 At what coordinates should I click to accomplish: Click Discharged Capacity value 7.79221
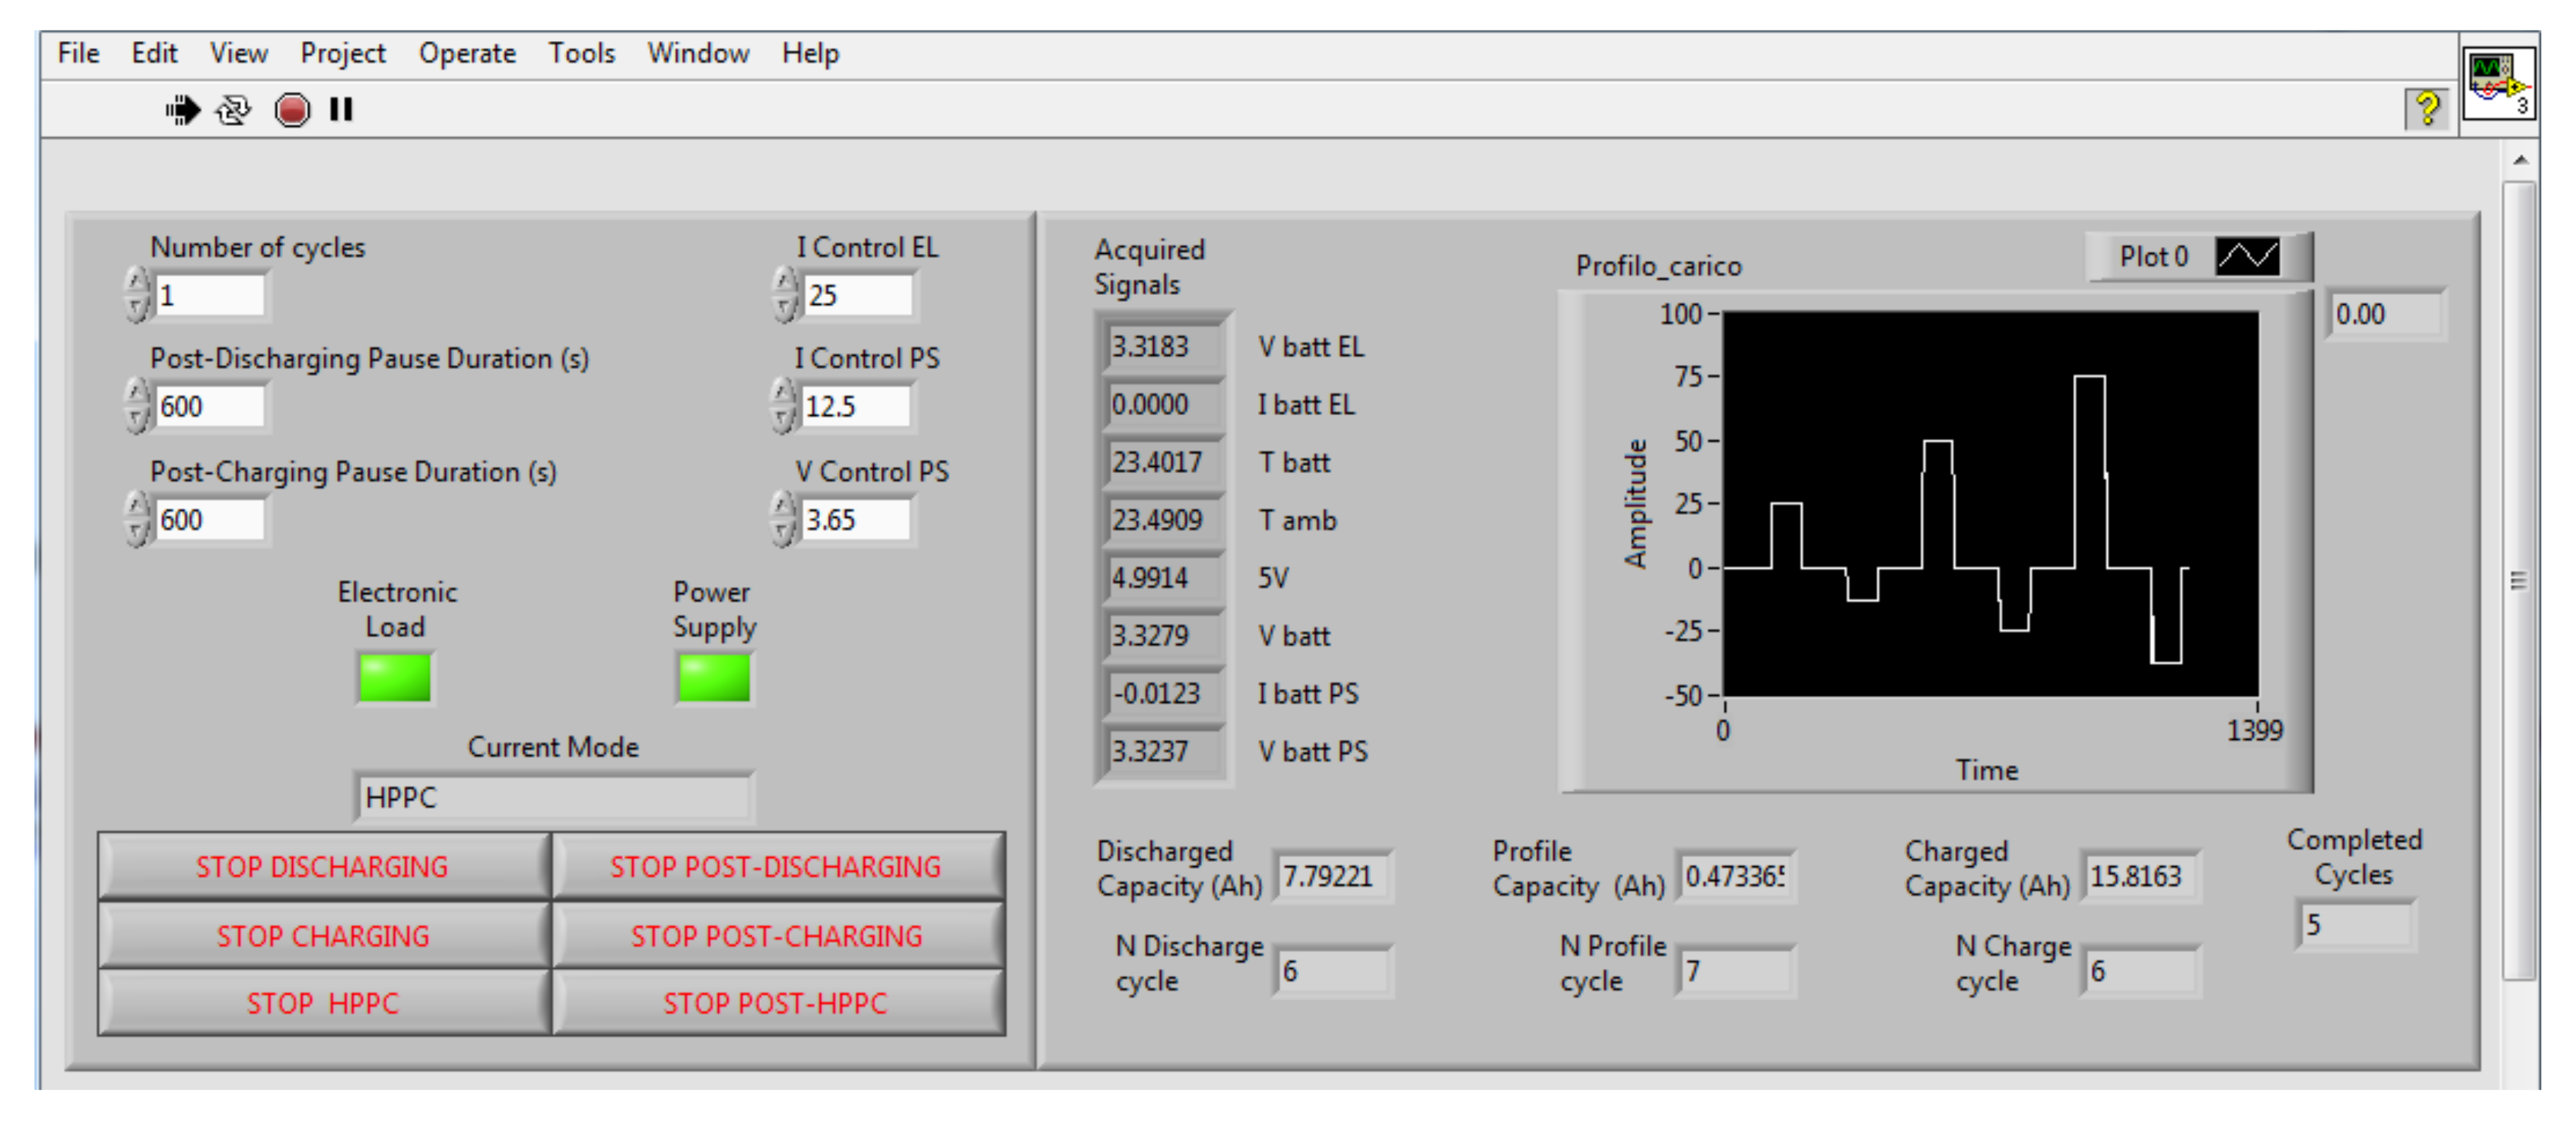1334,876
